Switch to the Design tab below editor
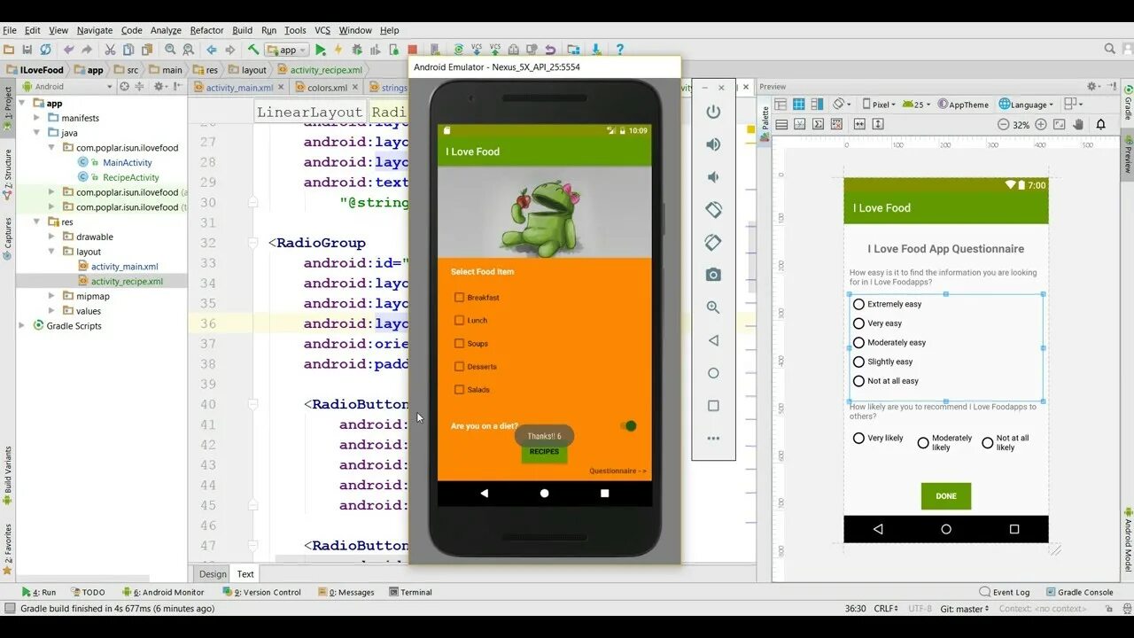 tap(213, 574)
